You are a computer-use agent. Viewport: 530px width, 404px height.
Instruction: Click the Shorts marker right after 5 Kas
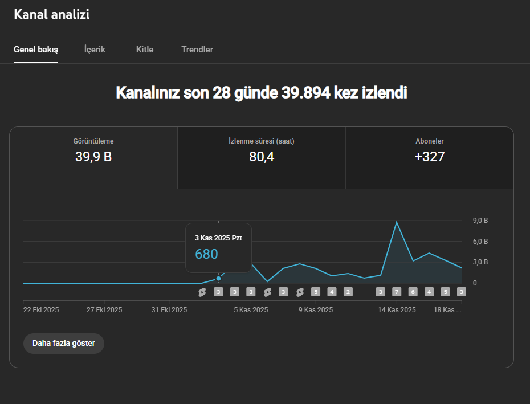point(267,292)
